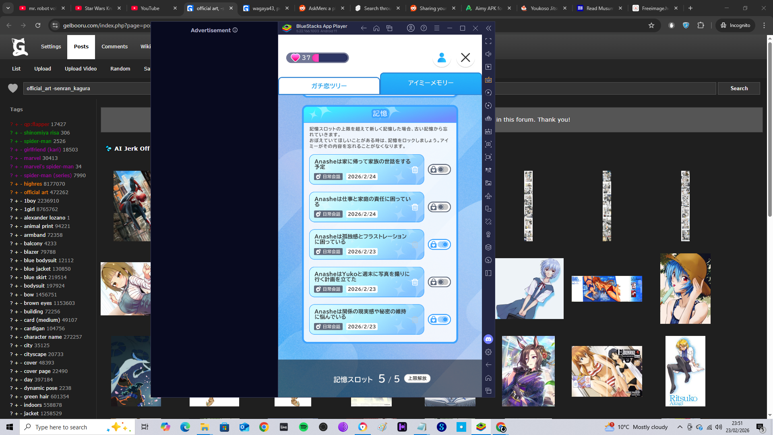Unlock the loneliness and frustration memory toggle
Image resolution: width=773 pixels, height=435 pixels.
pos(439,244)
